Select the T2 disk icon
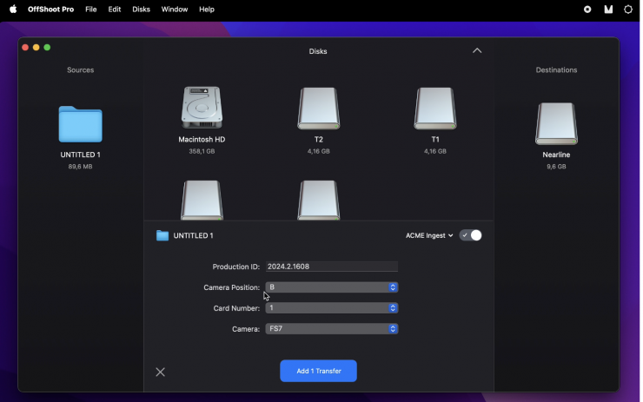 point(319,109)
